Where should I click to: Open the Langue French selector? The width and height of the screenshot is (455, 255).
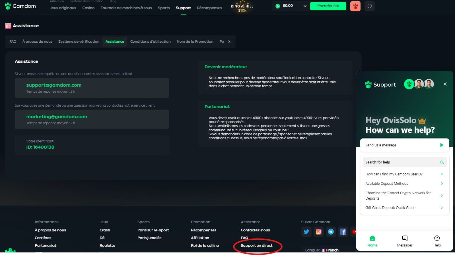(x=330, y=250)
